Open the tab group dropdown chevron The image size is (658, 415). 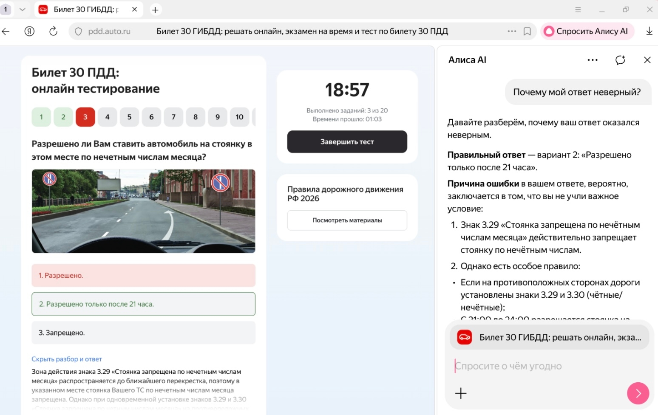click(x=22, y=9)
